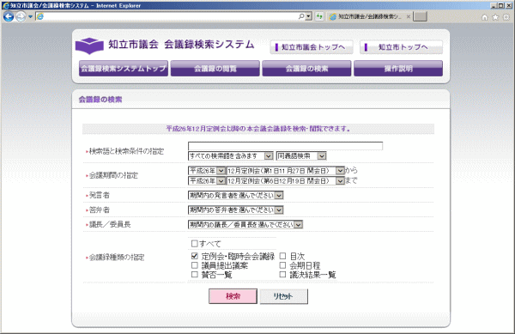This screenshot has width=515, height=334.
Task: Open the 発言者 speaker dropdown
Action: tap(235, 196)
